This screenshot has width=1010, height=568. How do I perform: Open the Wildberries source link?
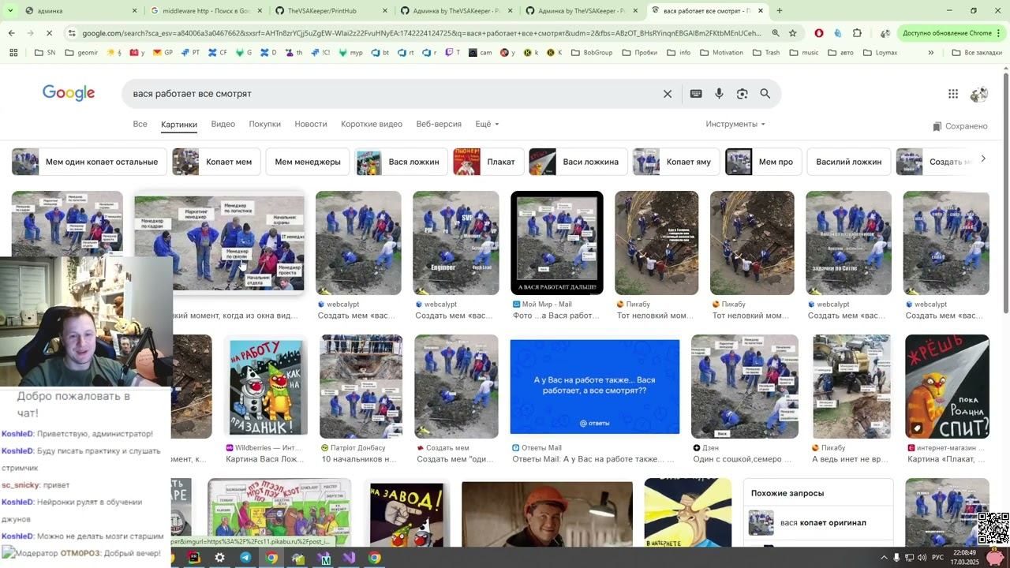[264, 448]
